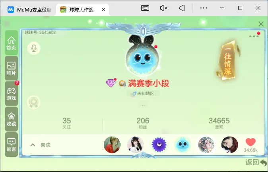Open the purple spiky ball avatar
This screenshot has width=268, height=172.
point(159,145)
